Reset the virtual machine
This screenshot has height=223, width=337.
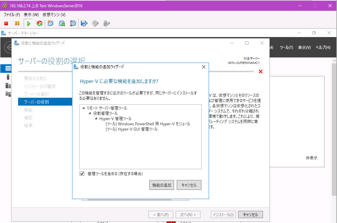(x=39, y=23)
